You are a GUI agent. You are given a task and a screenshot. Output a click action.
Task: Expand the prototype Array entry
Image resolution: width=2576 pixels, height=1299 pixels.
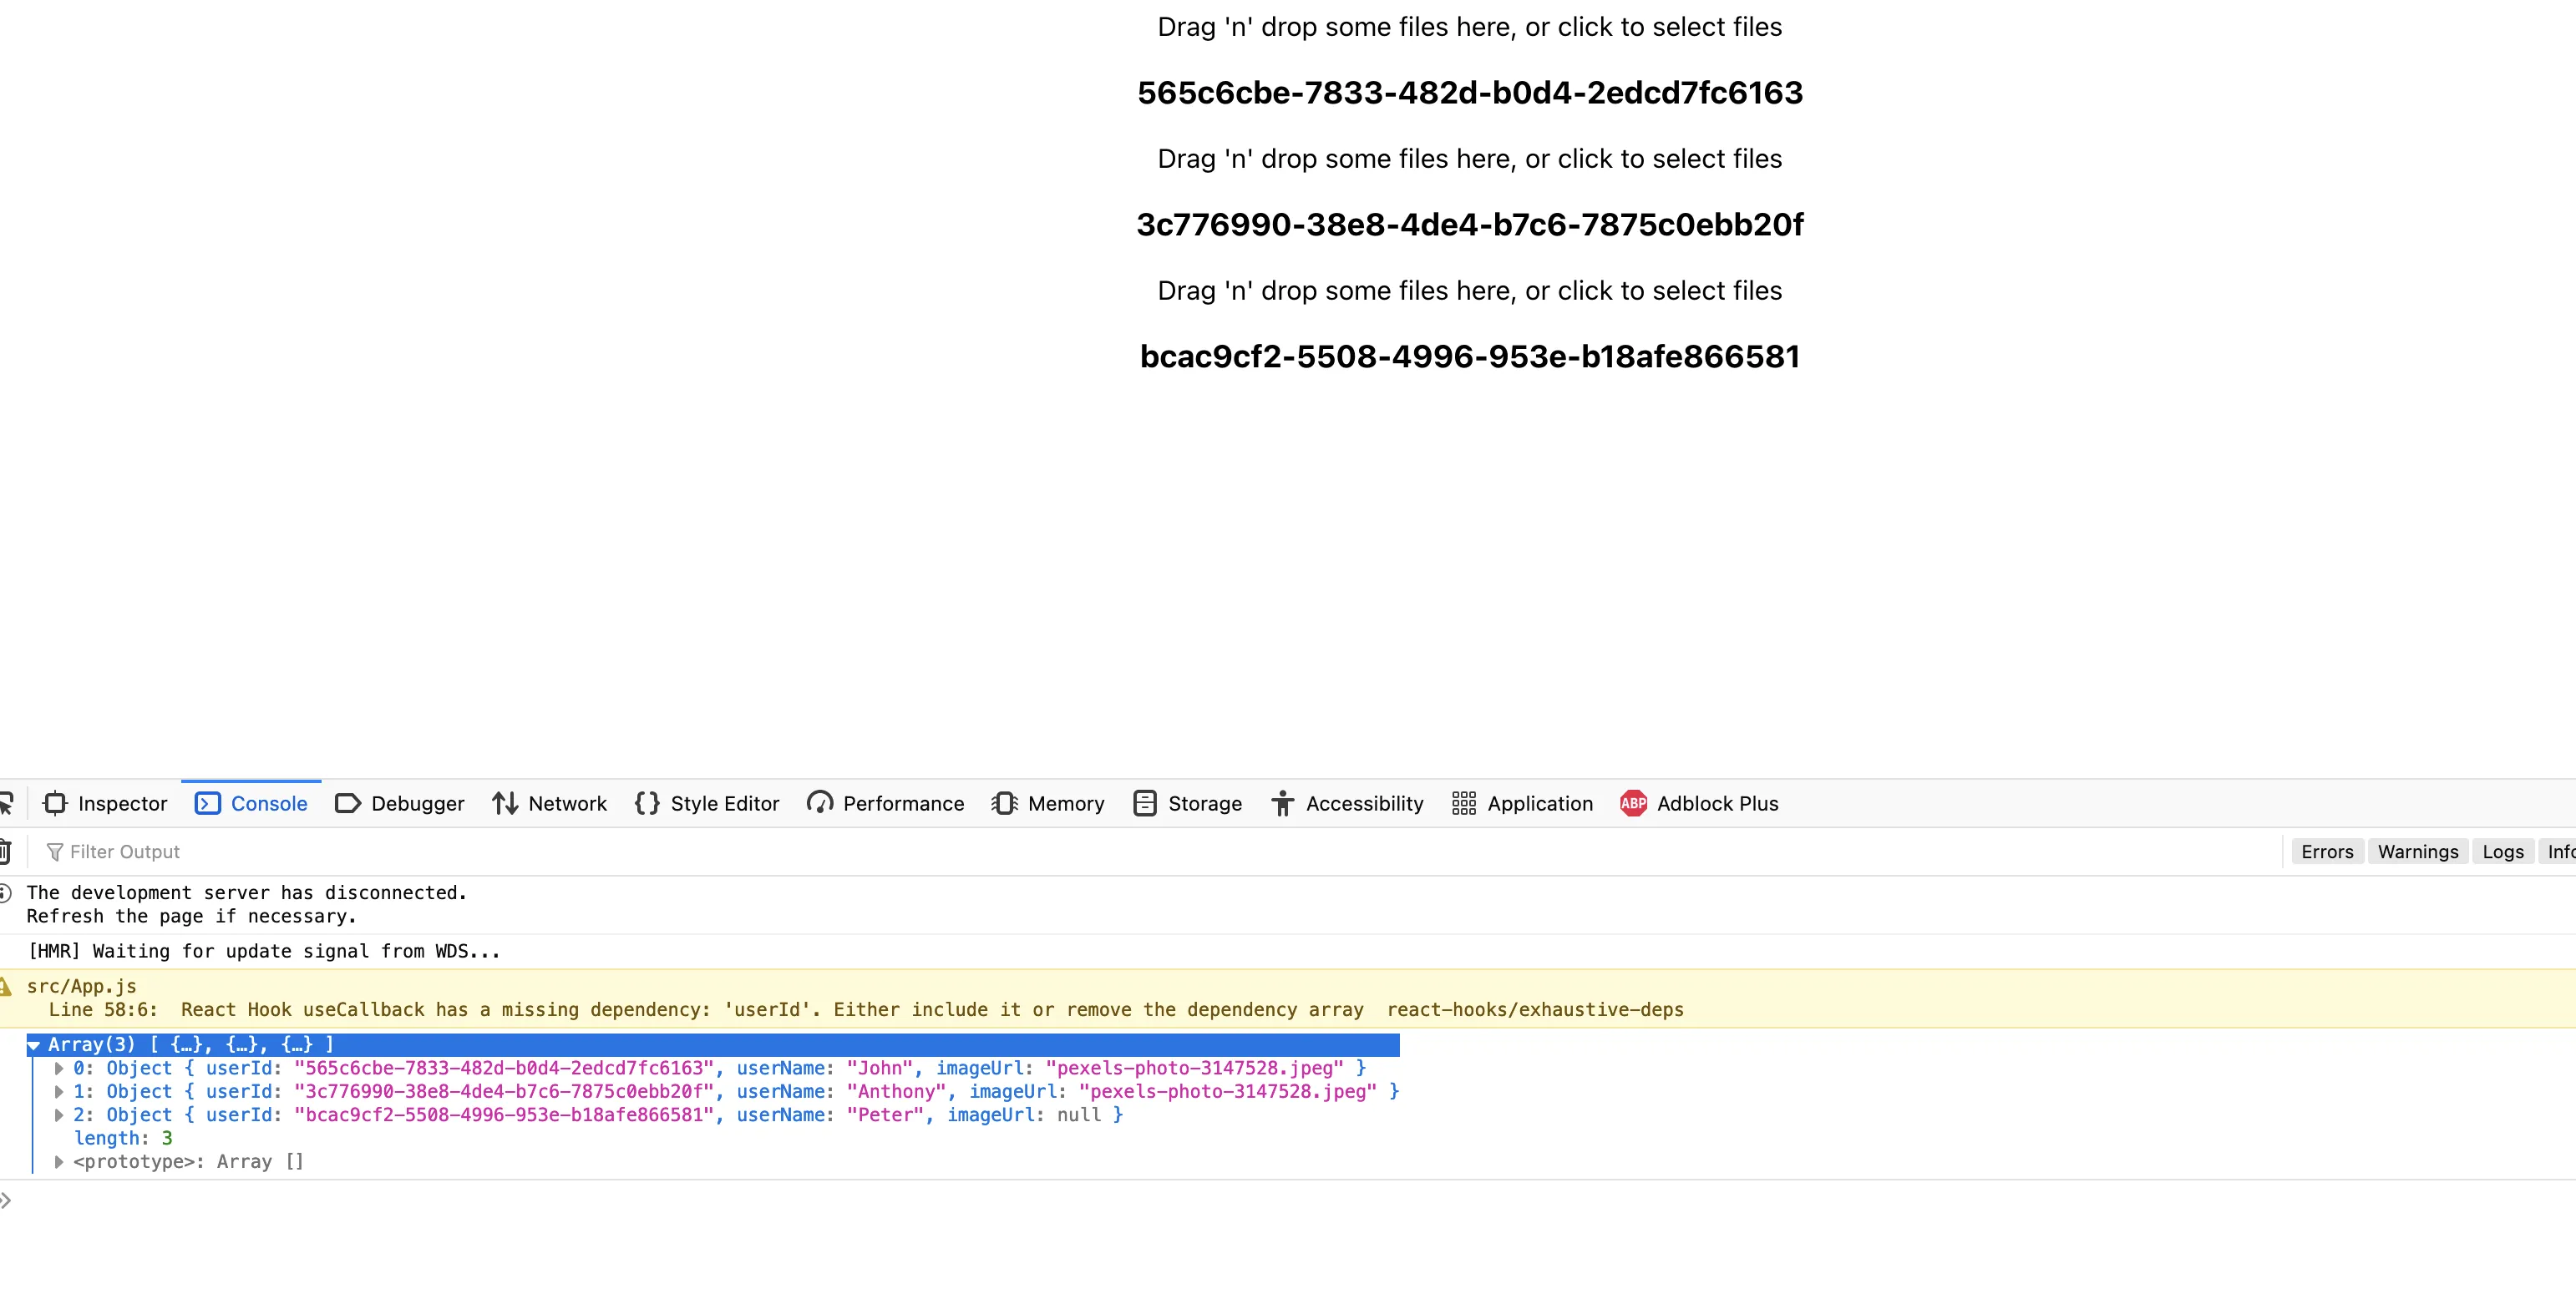[59, 1161]
